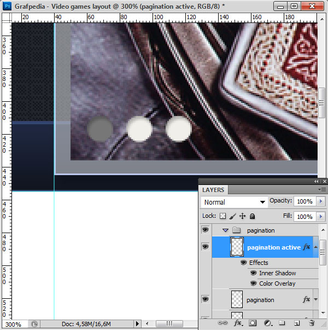Image resolution: width=328 pixels, height=330 pixels.
Task: Click the horizontal scroll left arrow
Action: click(147, 323)
